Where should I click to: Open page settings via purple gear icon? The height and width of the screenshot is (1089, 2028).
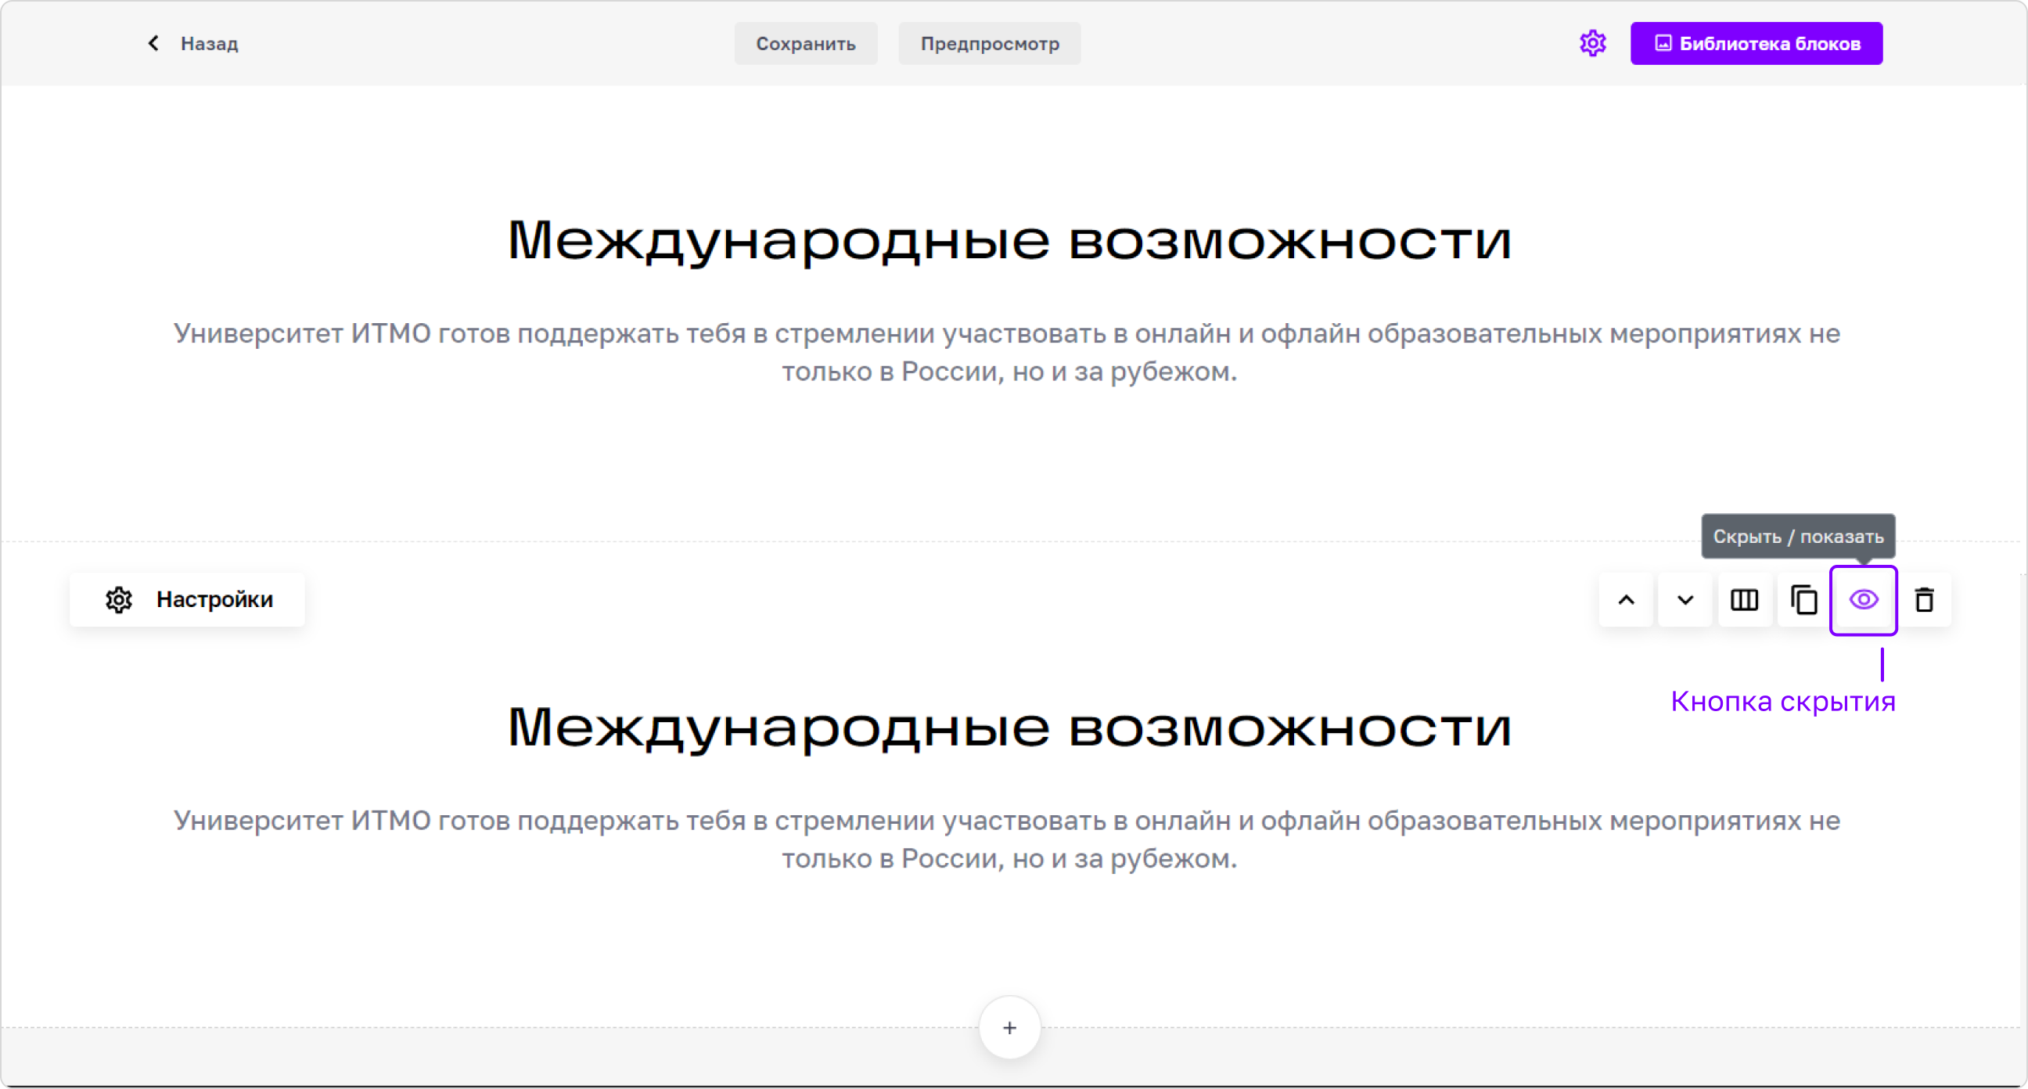[x=1592, y=43]
